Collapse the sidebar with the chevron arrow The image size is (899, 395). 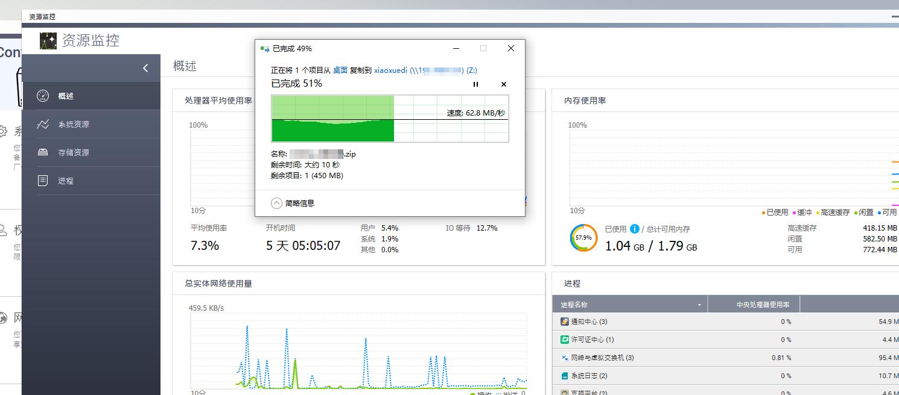click(x=144, y=68)
